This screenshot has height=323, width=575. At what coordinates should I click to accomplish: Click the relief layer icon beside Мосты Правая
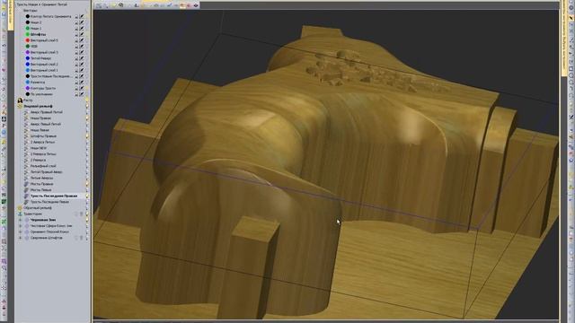(26, 184)
